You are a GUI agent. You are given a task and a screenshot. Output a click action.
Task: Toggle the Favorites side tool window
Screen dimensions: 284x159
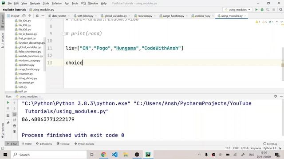click(3, 131)
